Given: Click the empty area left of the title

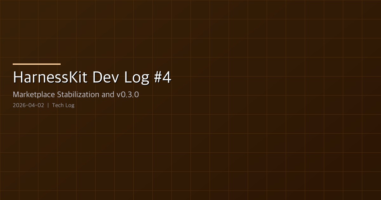Looking at the screenshot, I should point(6,77).
